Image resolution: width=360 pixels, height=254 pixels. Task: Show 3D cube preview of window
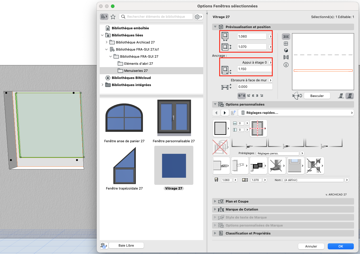[x=286, y=50]
